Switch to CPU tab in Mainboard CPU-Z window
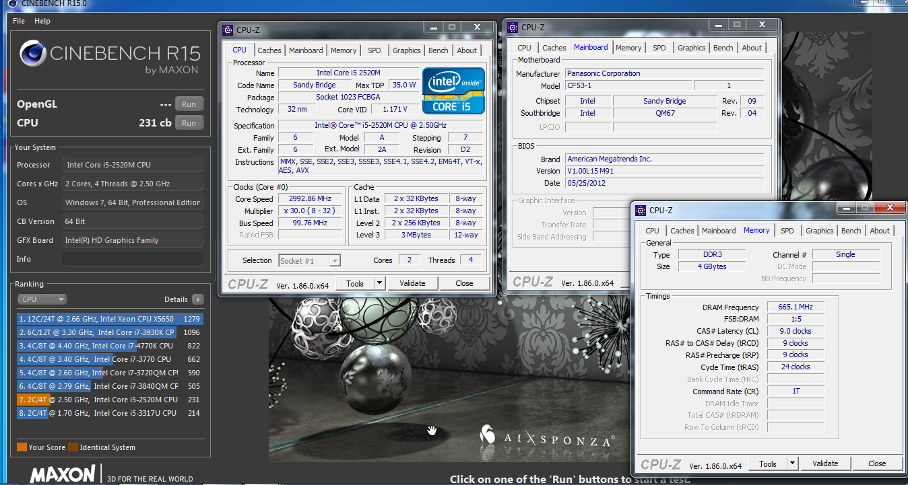The height and width of the screenshot is (485, 908). click(x=524, y=48)
